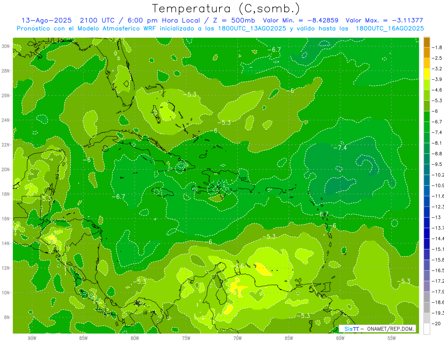Click the "70W" longitude axis label
The height and width of the screenshot is (343, 444).
point(238,339)
